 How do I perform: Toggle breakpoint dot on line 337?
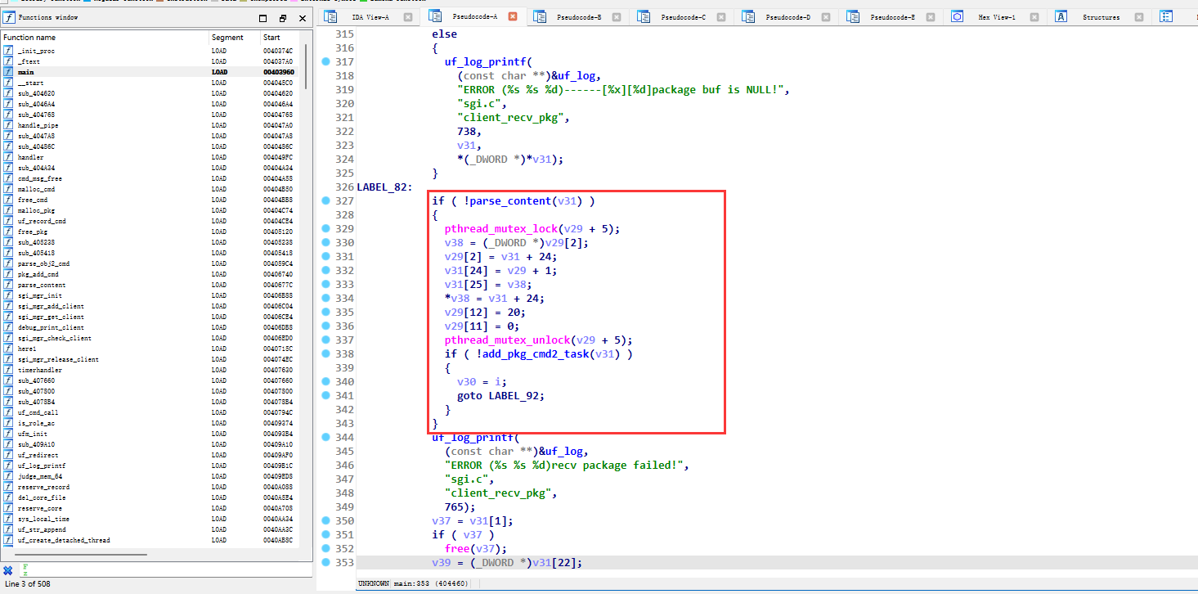coord(325,340)
